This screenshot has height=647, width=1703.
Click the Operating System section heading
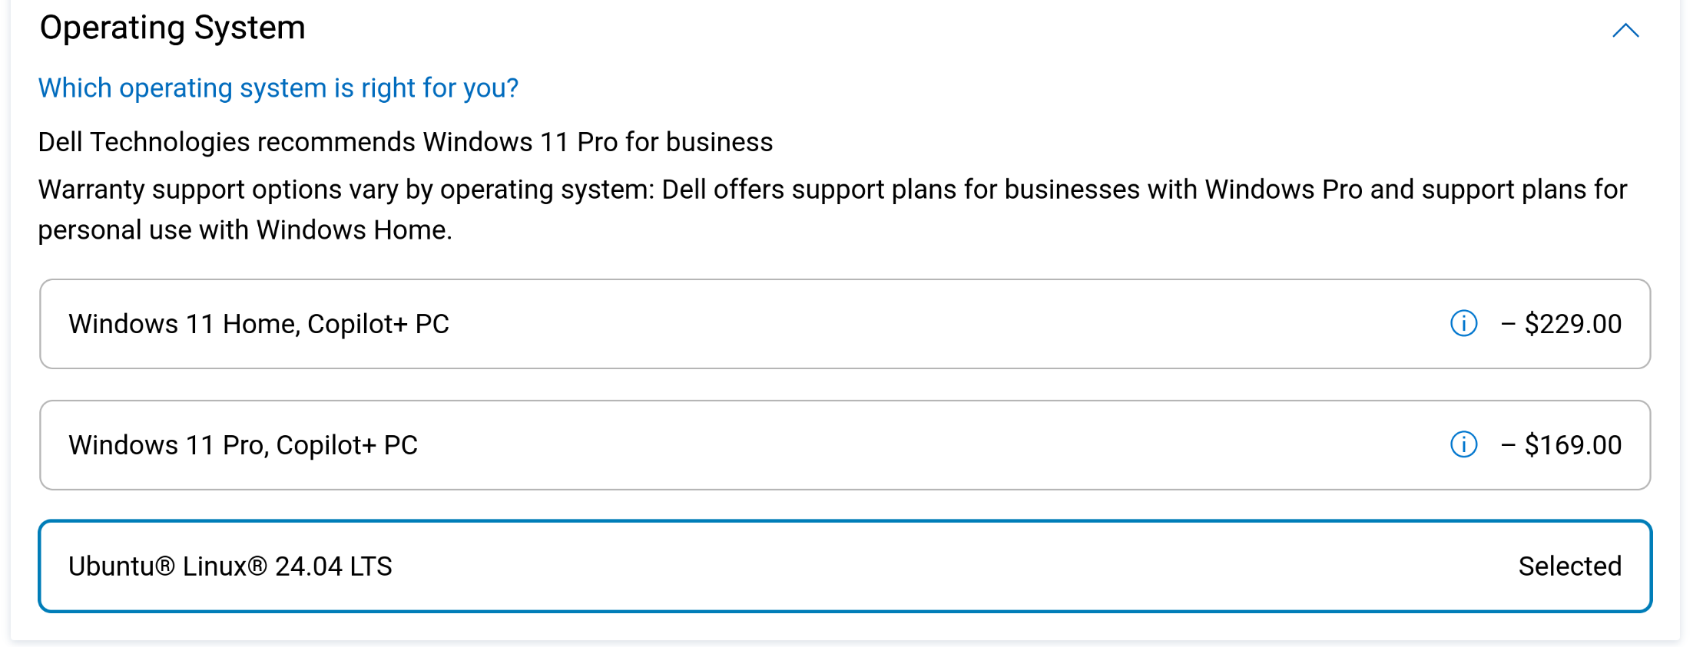[x=172, y=28]
